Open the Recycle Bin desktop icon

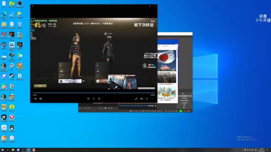pos(20,25)
